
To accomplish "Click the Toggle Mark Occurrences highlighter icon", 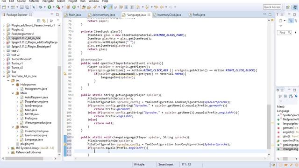I will pyautogui.click(x=110, y=7).
